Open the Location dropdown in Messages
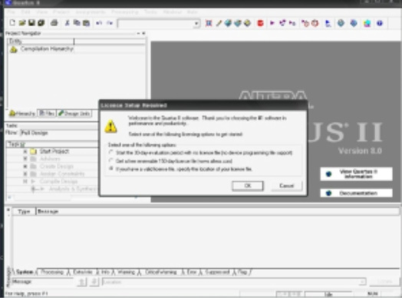 [x=363, y=282]
